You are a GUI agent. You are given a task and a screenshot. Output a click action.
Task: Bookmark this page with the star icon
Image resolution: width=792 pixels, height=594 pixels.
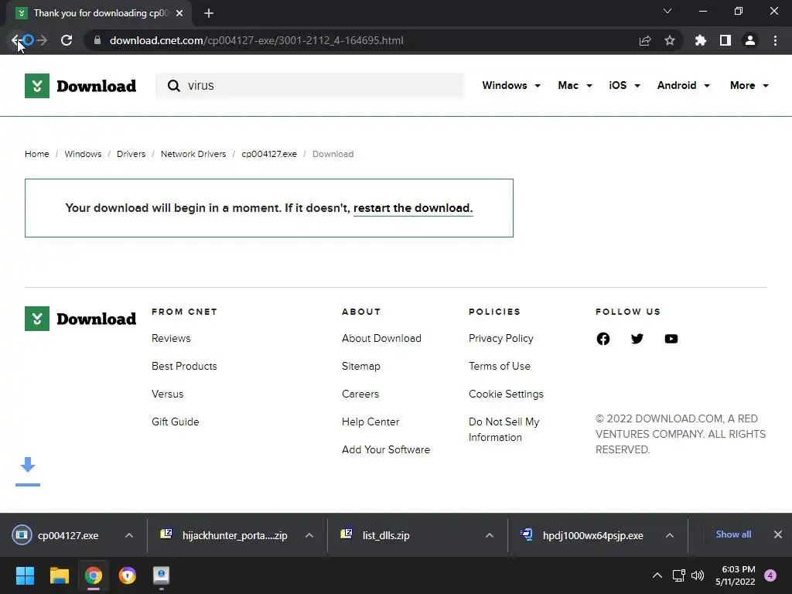coord(670,40)
